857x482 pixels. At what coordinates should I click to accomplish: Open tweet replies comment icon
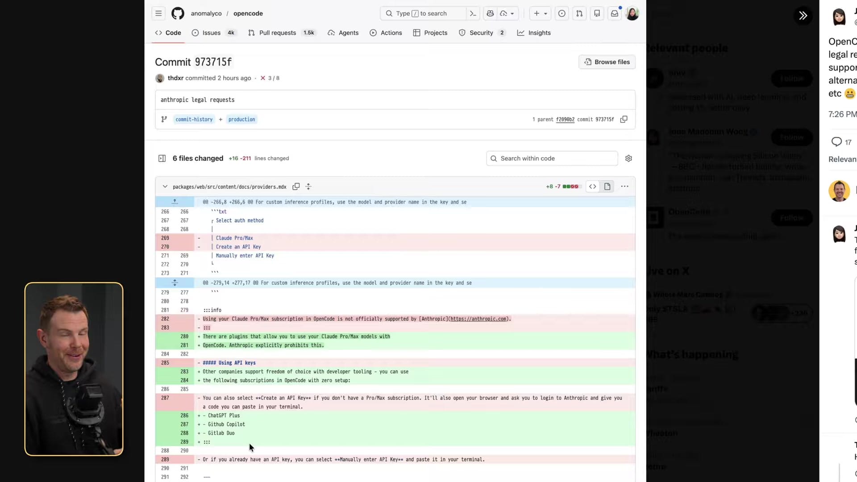(836, 142)
